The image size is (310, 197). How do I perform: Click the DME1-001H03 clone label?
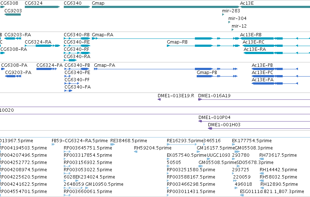click(224, 125)
